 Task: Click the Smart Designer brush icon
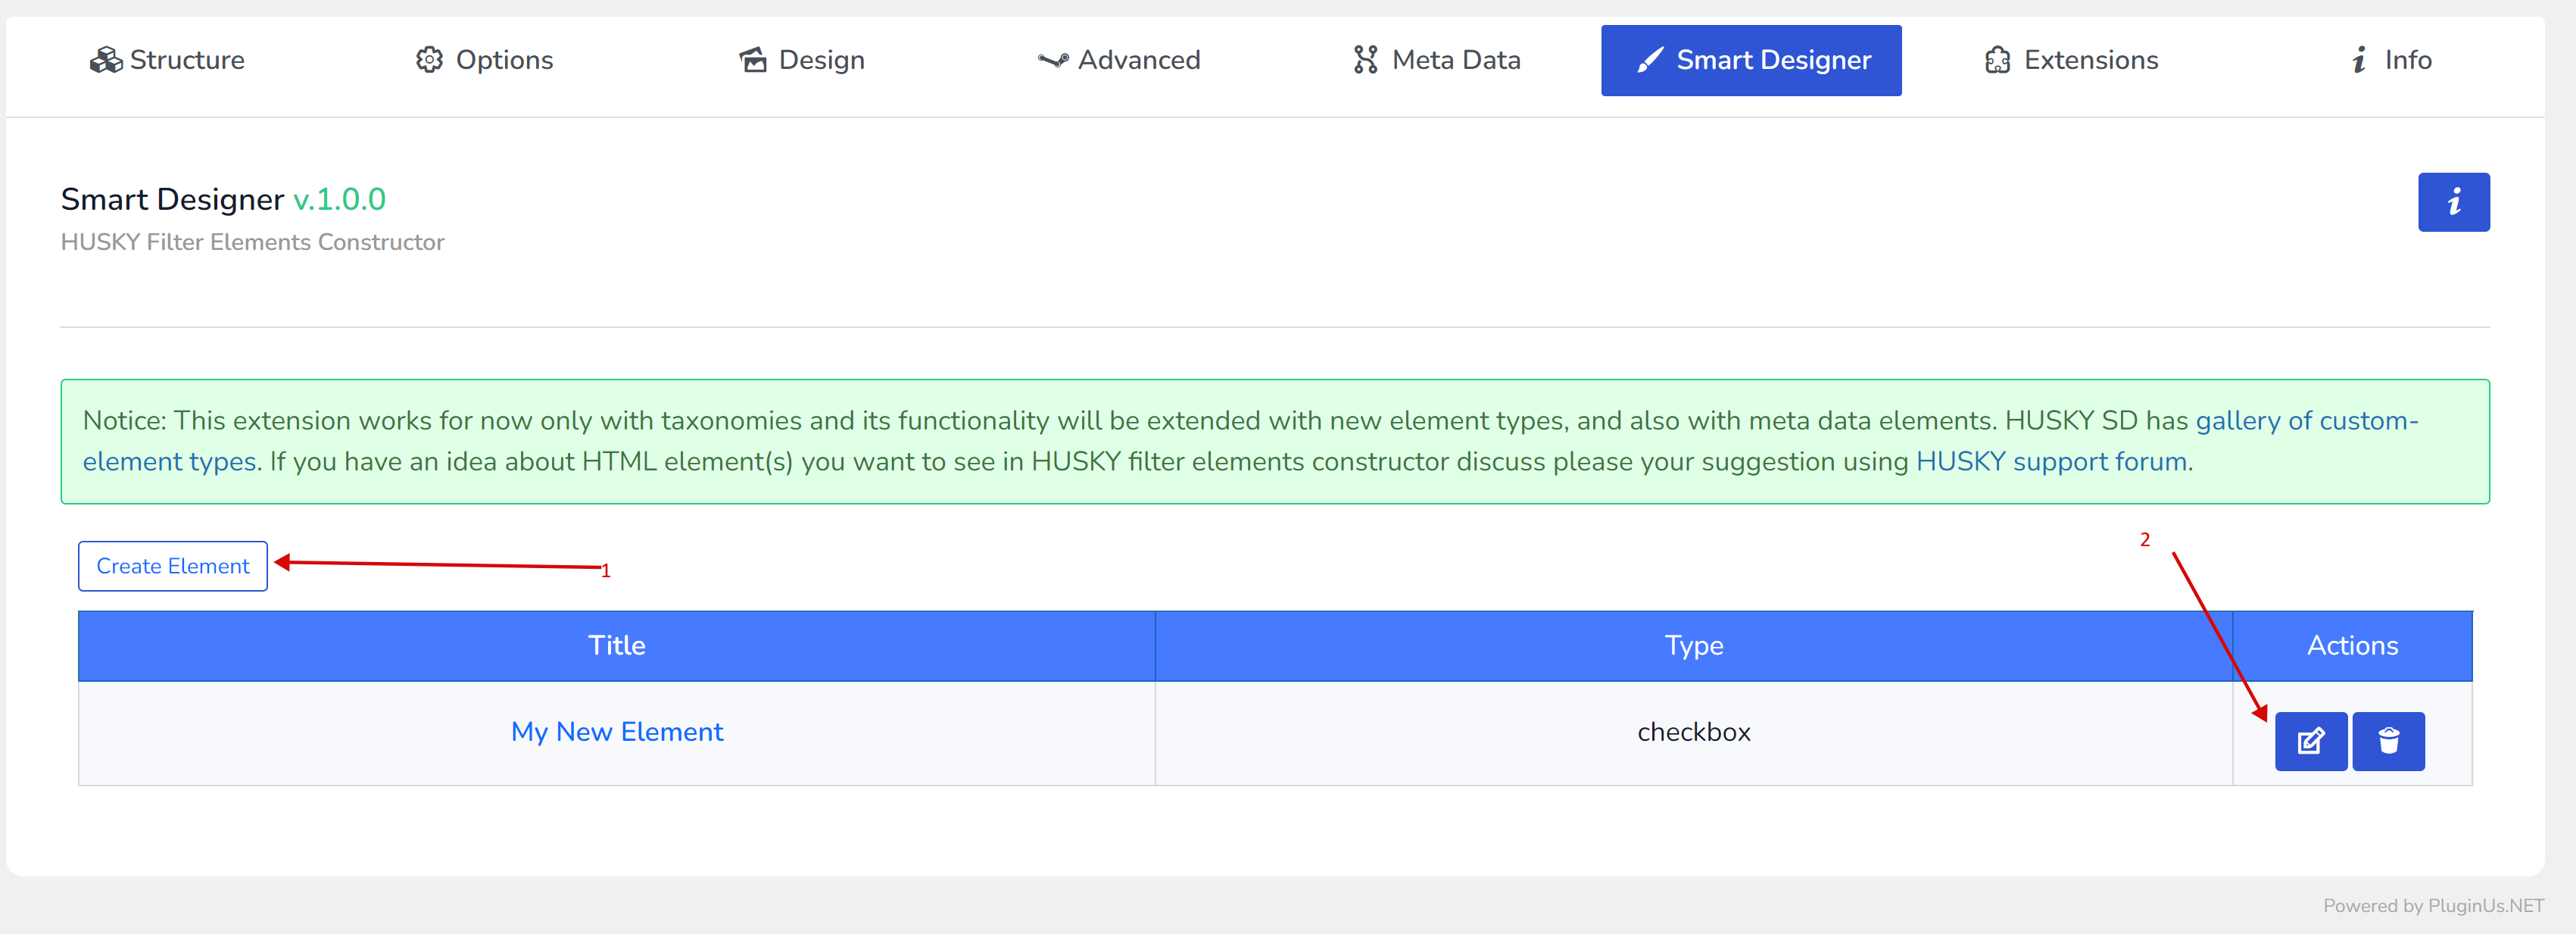1649,60
